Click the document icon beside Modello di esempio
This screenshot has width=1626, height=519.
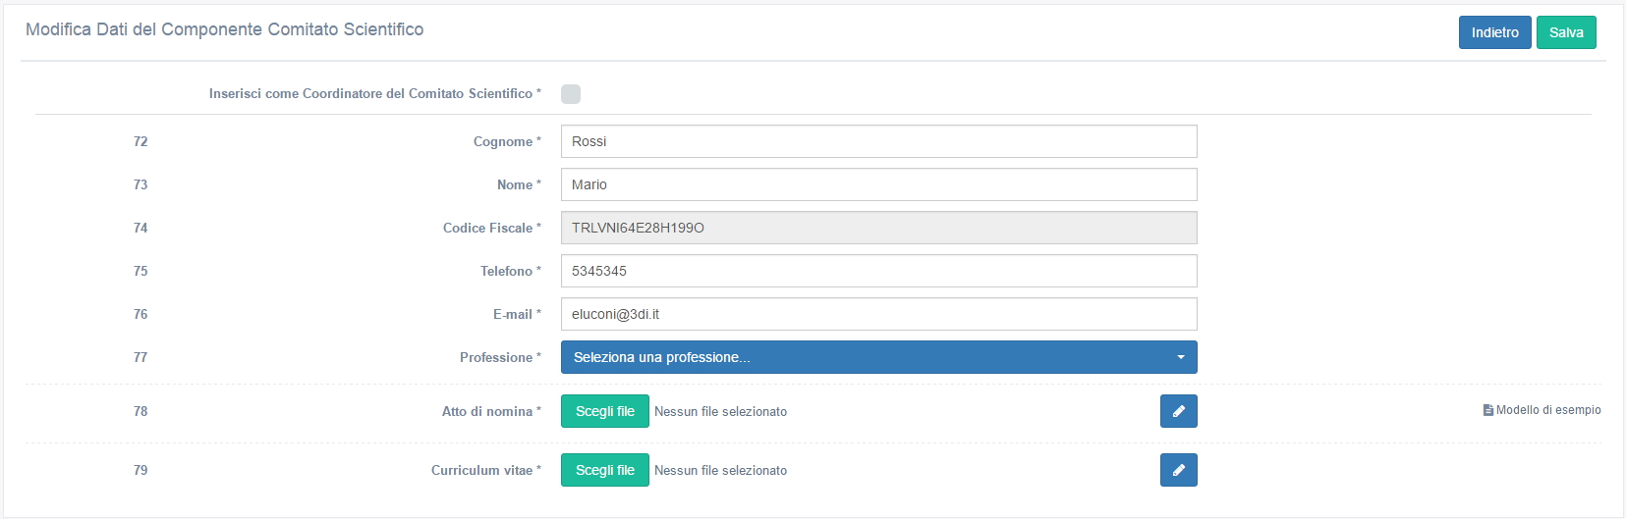(1487, 410)
